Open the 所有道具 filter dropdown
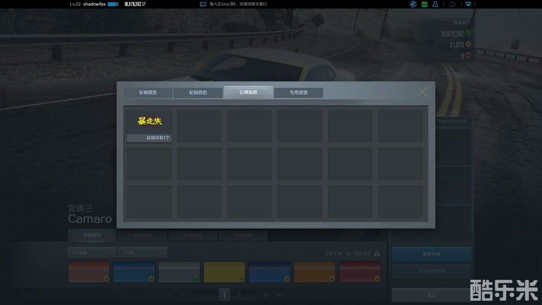 point(92,253)
